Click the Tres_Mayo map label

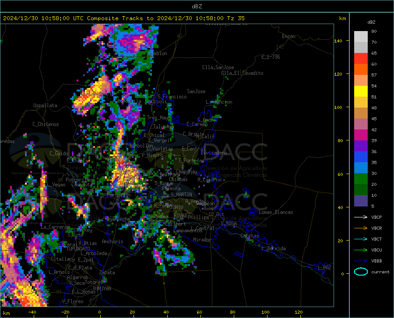159,118
